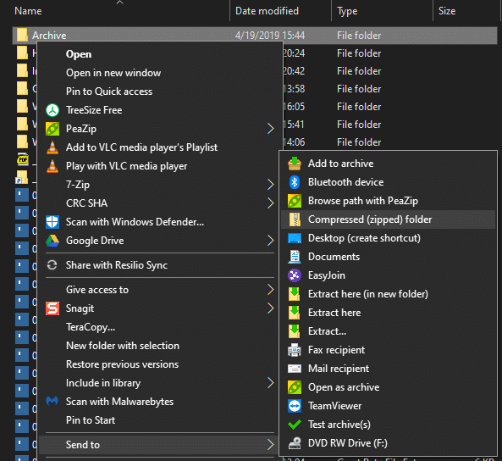Expand the 7-Zip submenu arrow
The image size is (502, 461).
(x=271, y=185)
